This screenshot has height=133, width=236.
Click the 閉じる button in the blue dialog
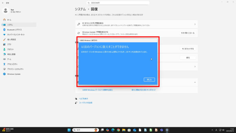149,80
